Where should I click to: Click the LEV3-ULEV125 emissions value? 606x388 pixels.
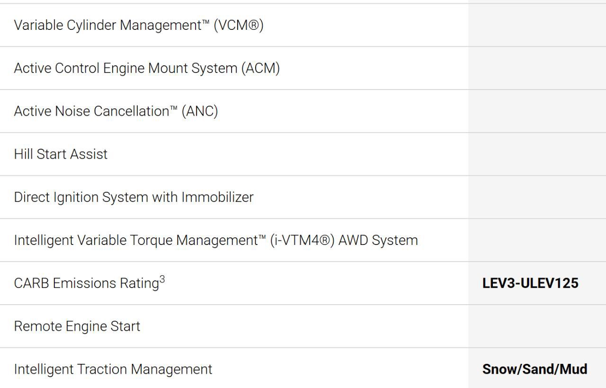click(x=530, y=283)
